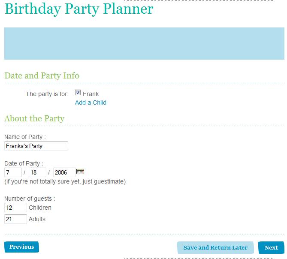This screenshot has width=287, height=259.
Task: Edit the Adults guest count field
Action: click(x=15, y=219)
